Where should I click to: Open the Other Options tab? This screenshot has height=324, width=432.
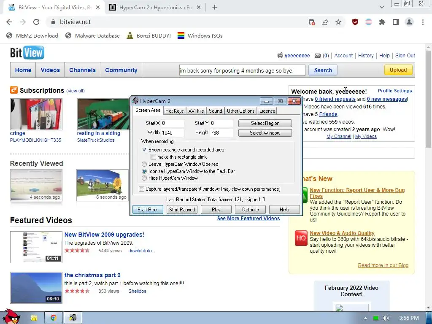(241, 111)
